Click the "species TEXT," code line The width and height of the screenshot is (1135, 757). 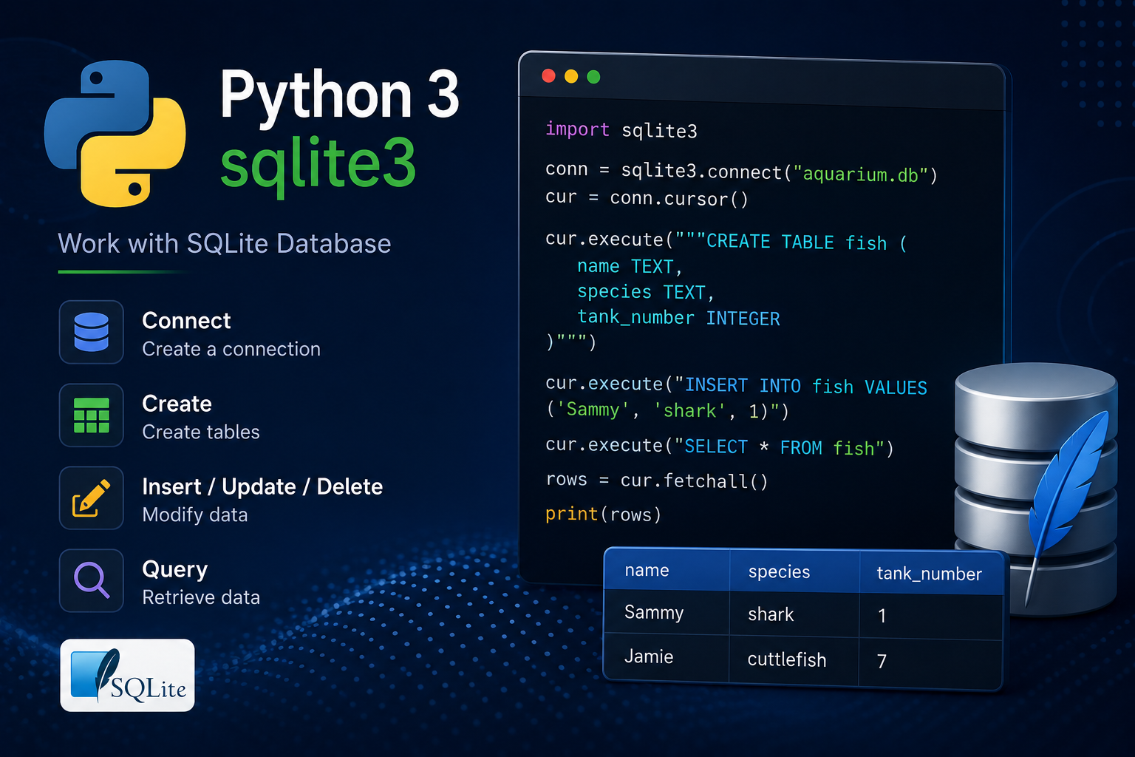pos(646,291)
